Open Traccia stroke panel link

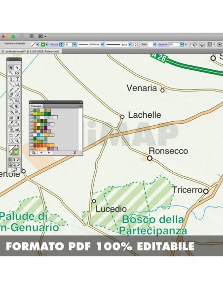(x=54, y=45)
